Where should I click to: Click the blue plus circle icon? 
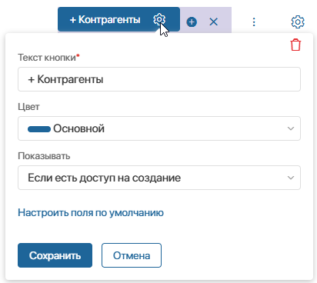pos(192,22)
